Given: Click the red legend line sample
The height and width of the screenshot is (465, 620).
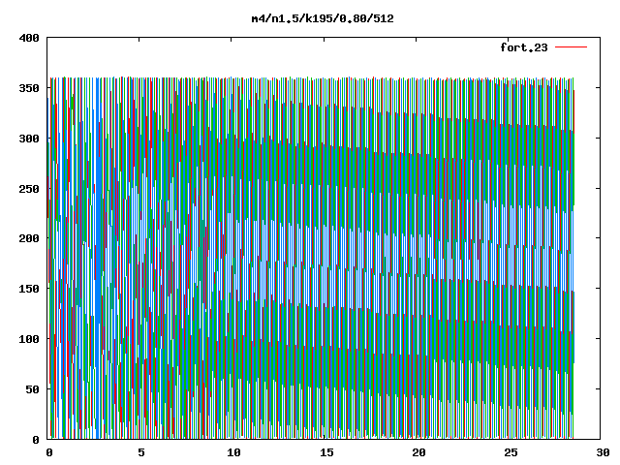Looking at the screenshot, I should tap(571, 47).
